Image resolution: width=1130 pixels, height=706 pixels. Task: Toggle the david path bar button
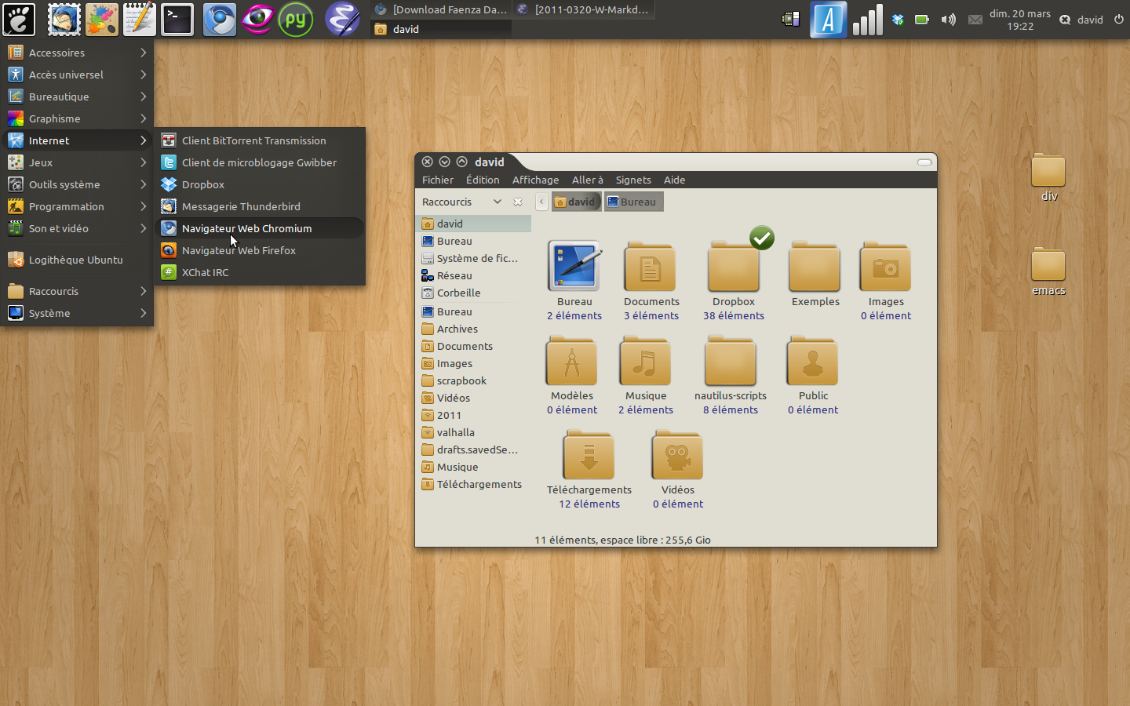(x=576, y=202)
